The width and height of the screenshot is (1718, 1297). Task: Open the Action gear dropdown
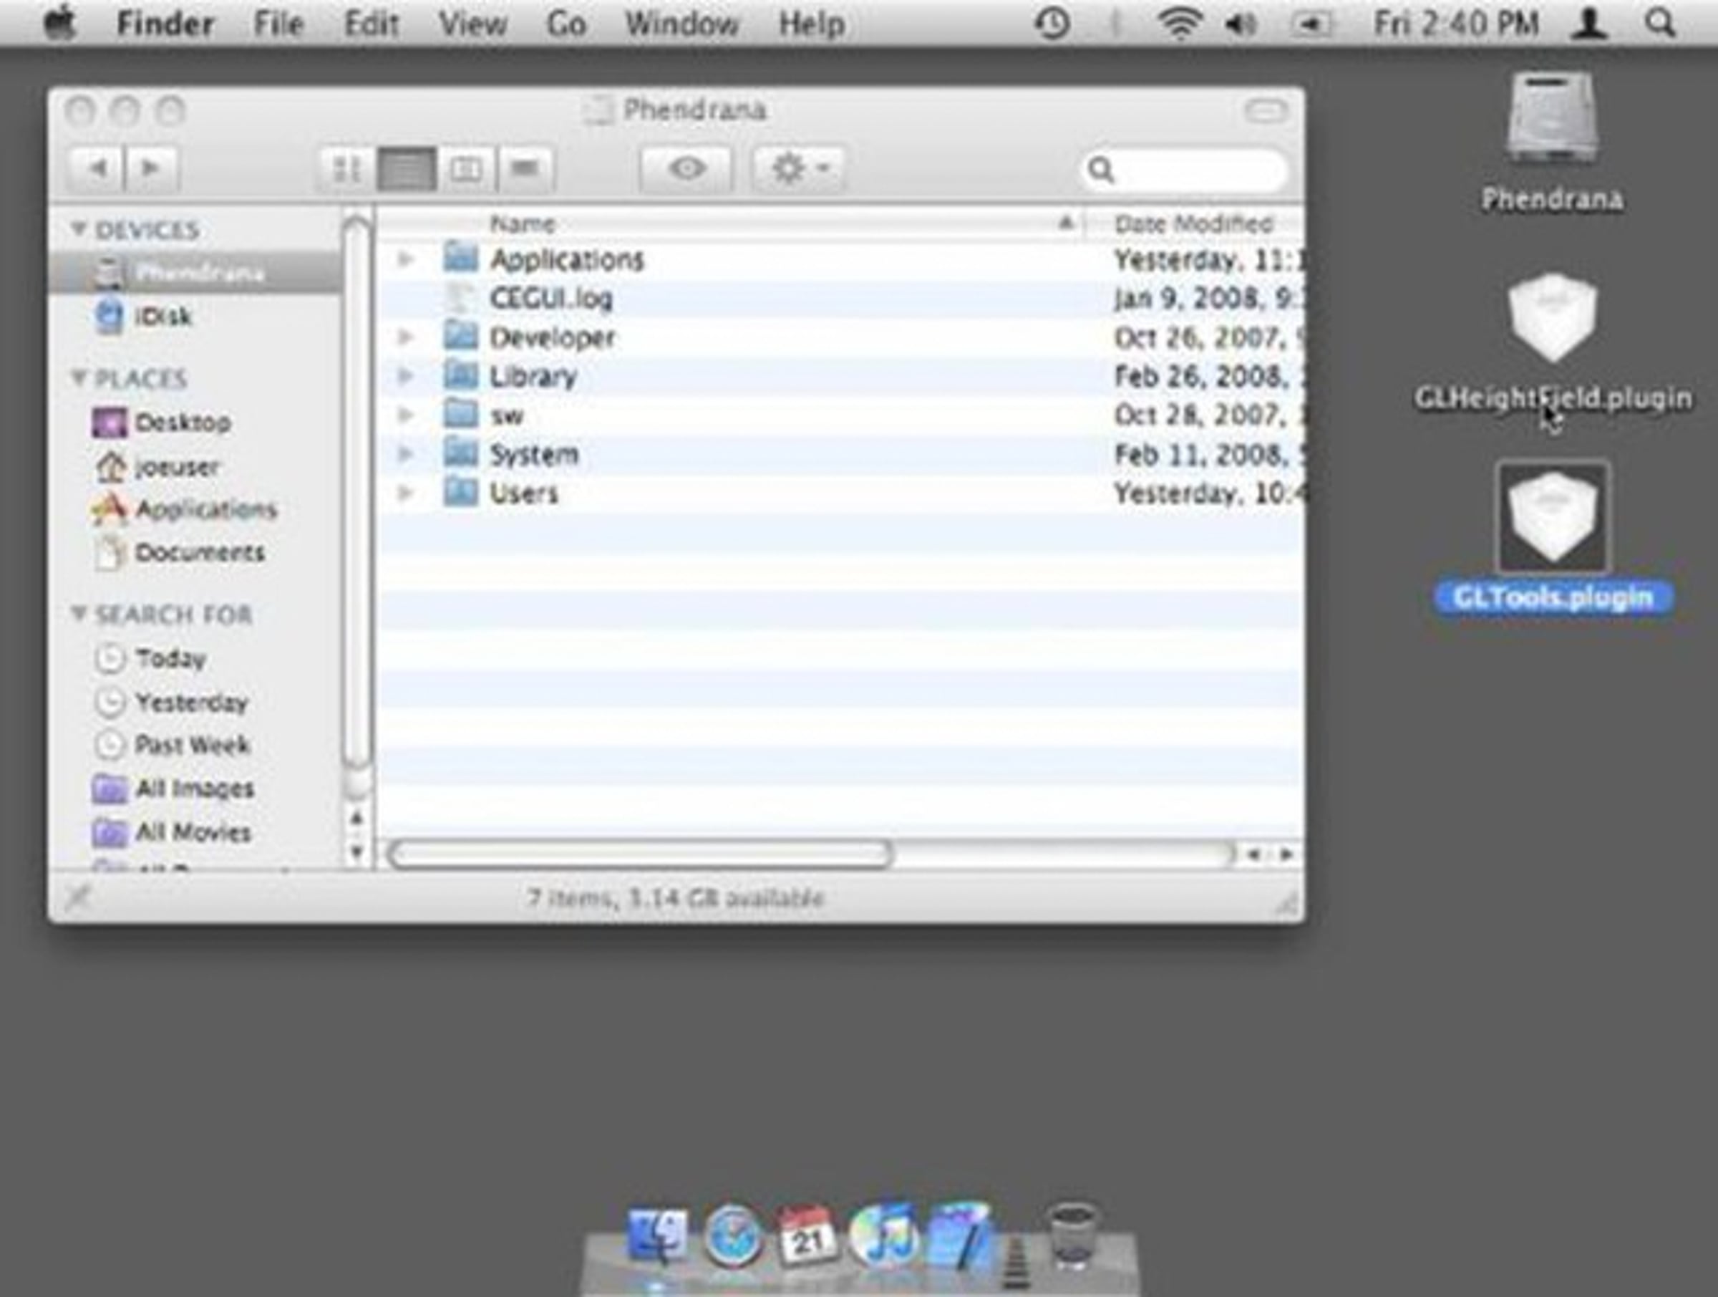pyautogui.click(x=799, y=168)
